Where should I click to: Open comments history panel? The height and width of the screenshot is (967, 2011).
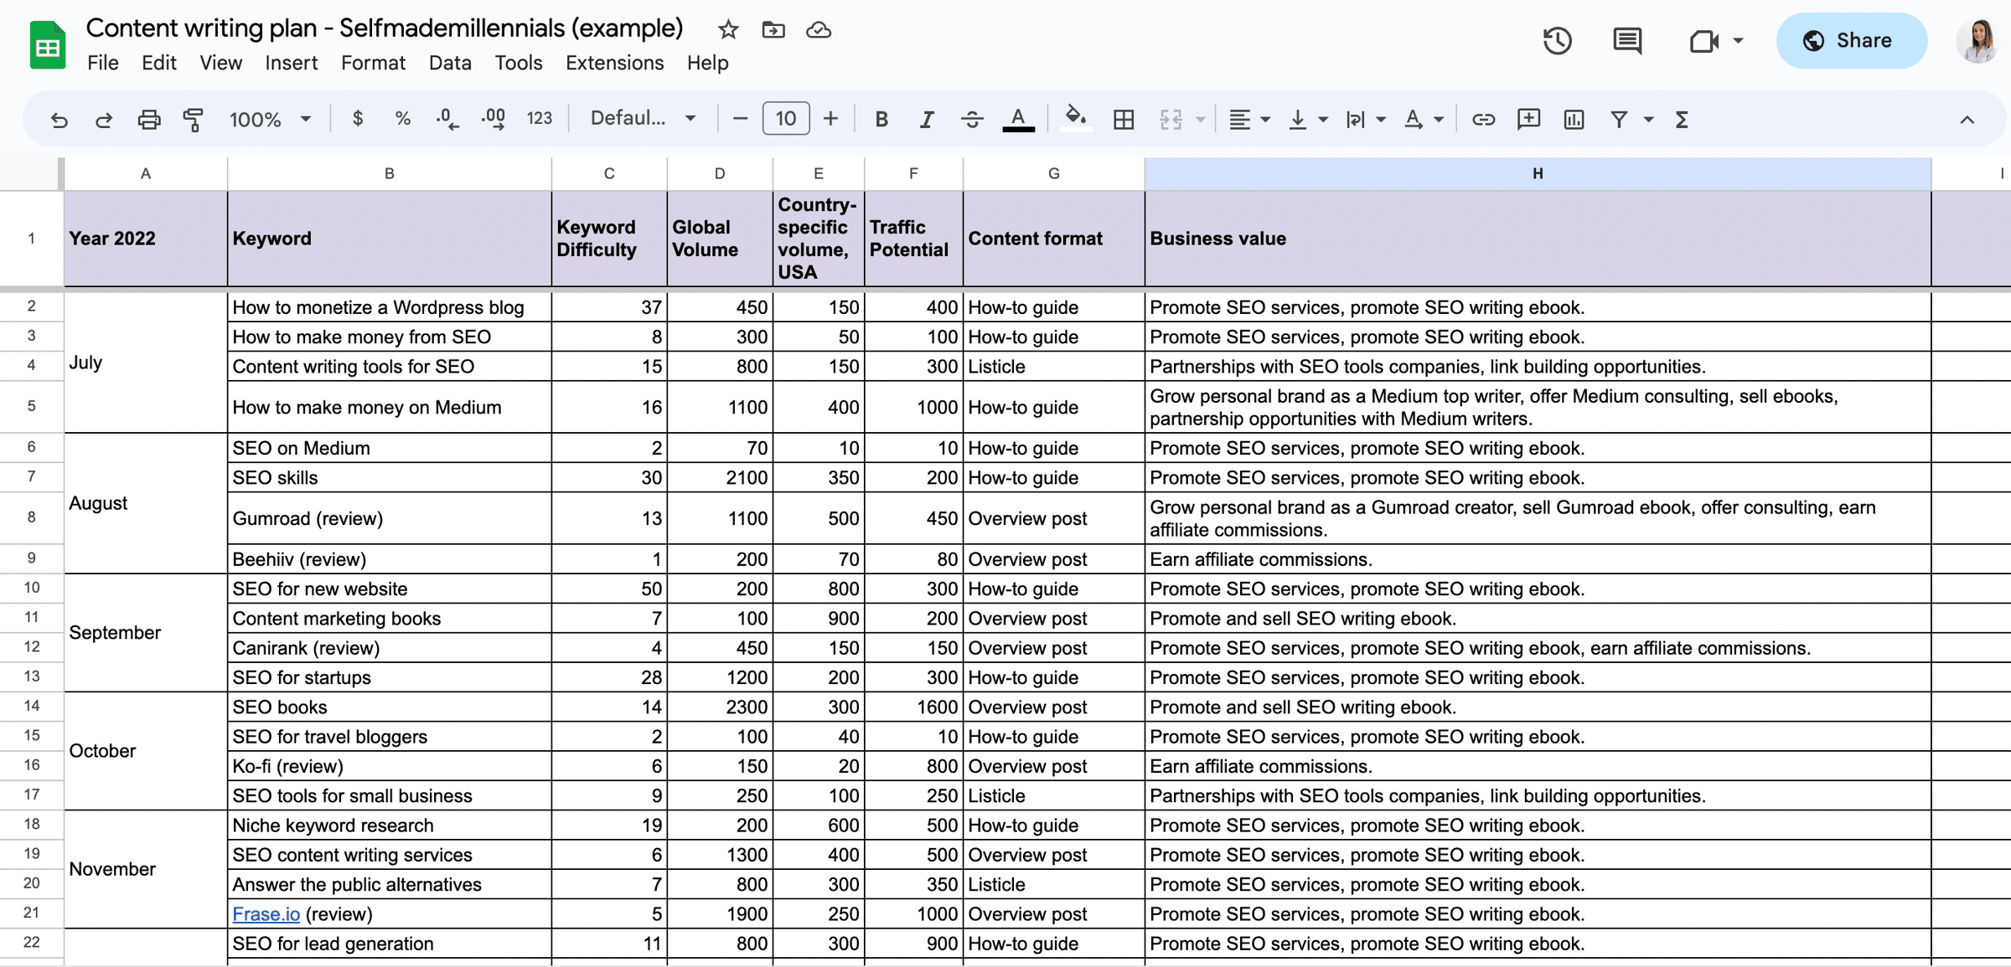click(1627, 40)
